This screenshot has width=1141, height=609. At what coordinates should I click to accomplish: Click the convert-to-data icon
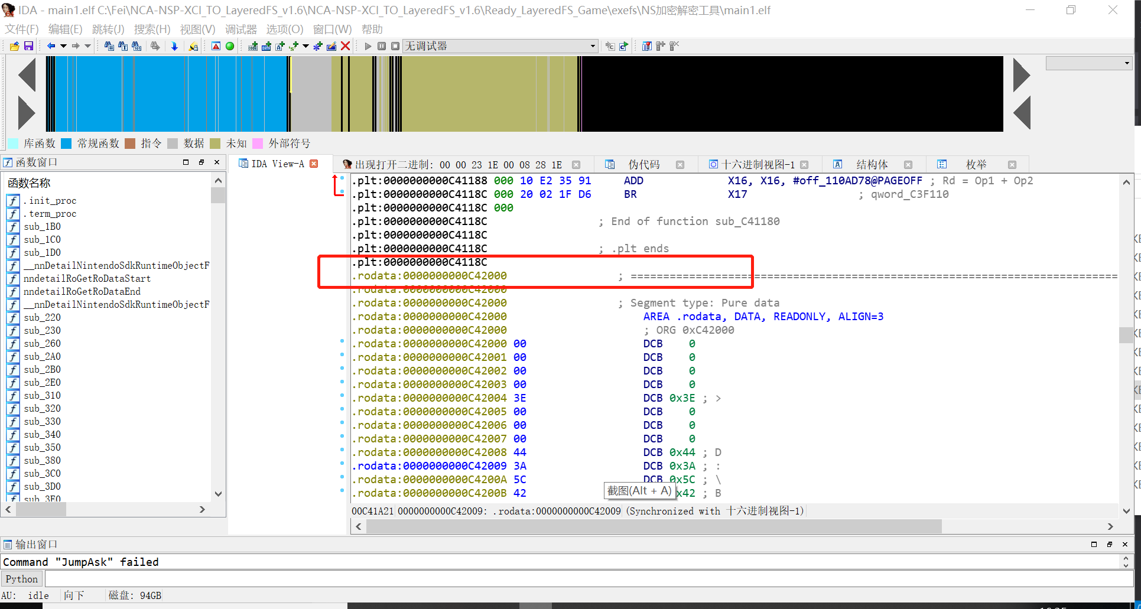click(266, 46)
